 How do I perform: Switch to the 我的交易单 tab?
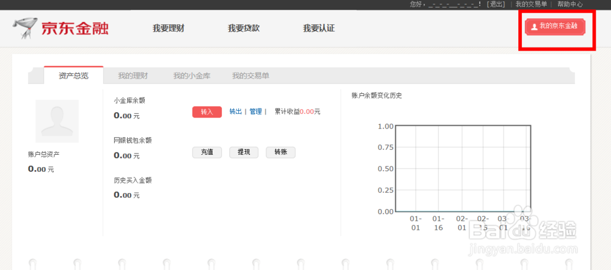click(x=251, y=76)
